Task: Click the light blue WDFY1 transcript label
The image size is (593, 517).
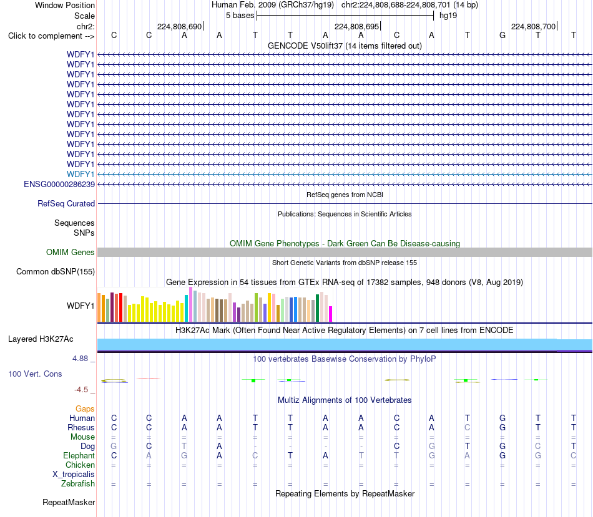Action: [x=81, y=174]
